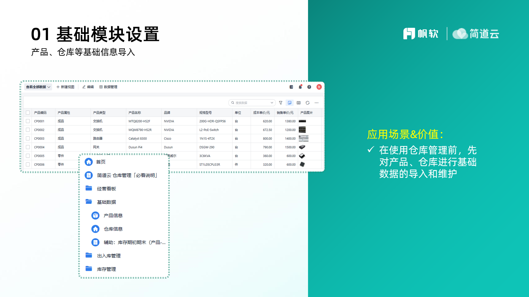Click the filter funnel icon
Viewport: 529px width, 297px height.
coord(280,103)
